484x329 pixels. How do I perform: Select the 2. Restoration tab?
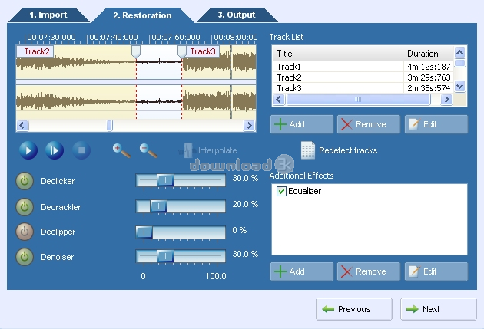pos(142,15)
